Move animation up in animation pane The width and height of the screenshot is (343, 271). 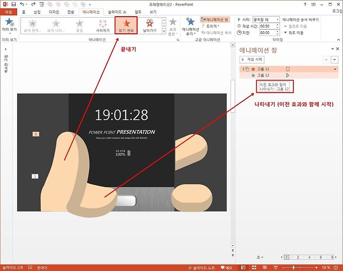(x=326, y=60)
